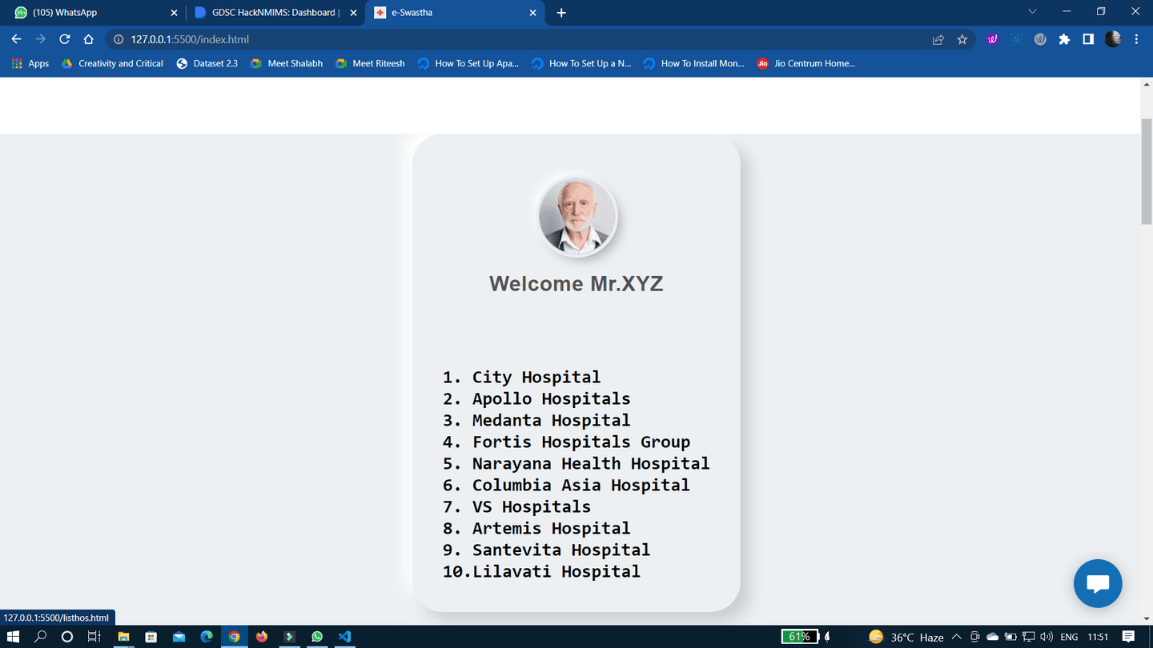1153x648 pixels.
Task: Open the Windows Start menu
Action: coord(13,637)
